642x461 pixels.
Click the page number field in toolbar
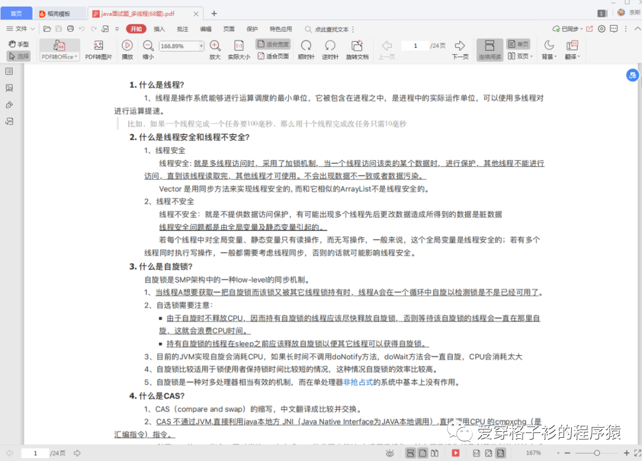tap(415, 45)
